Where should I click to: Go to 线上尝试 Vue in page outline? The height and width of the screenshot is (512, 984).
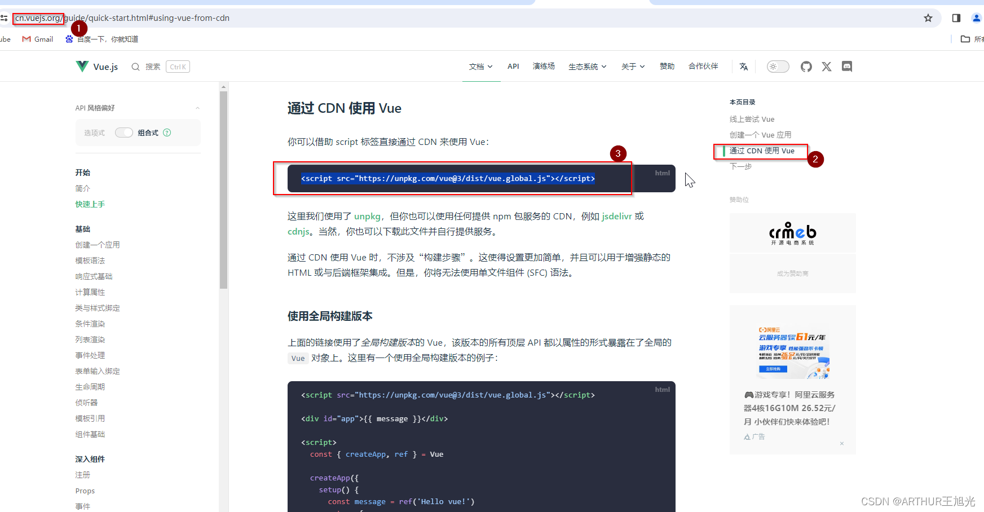coord(752,119)
